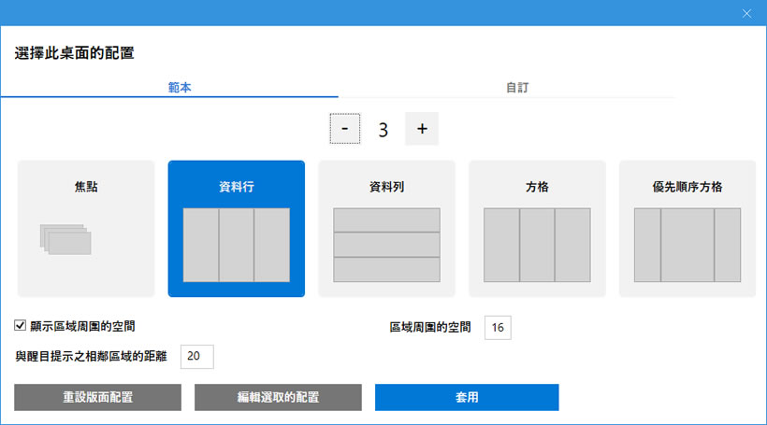Pick the 方格 layout card
Viewport: 767px width, 425px height.
pyautogui.click(x=537, y=229)
